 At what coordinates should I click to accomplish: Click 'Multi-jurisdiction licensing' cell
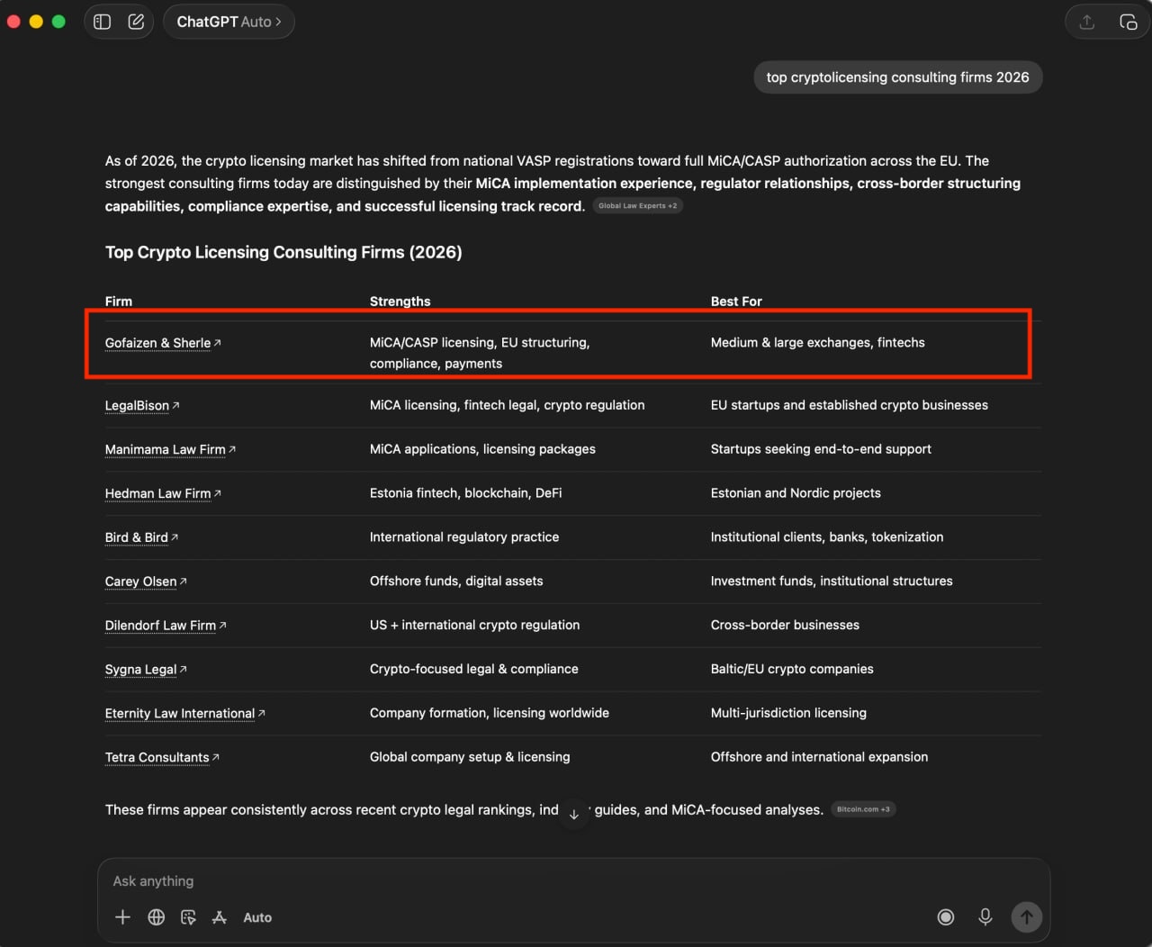788,713
